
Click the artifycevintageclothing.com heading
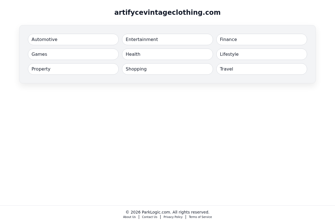coord(167,13)
